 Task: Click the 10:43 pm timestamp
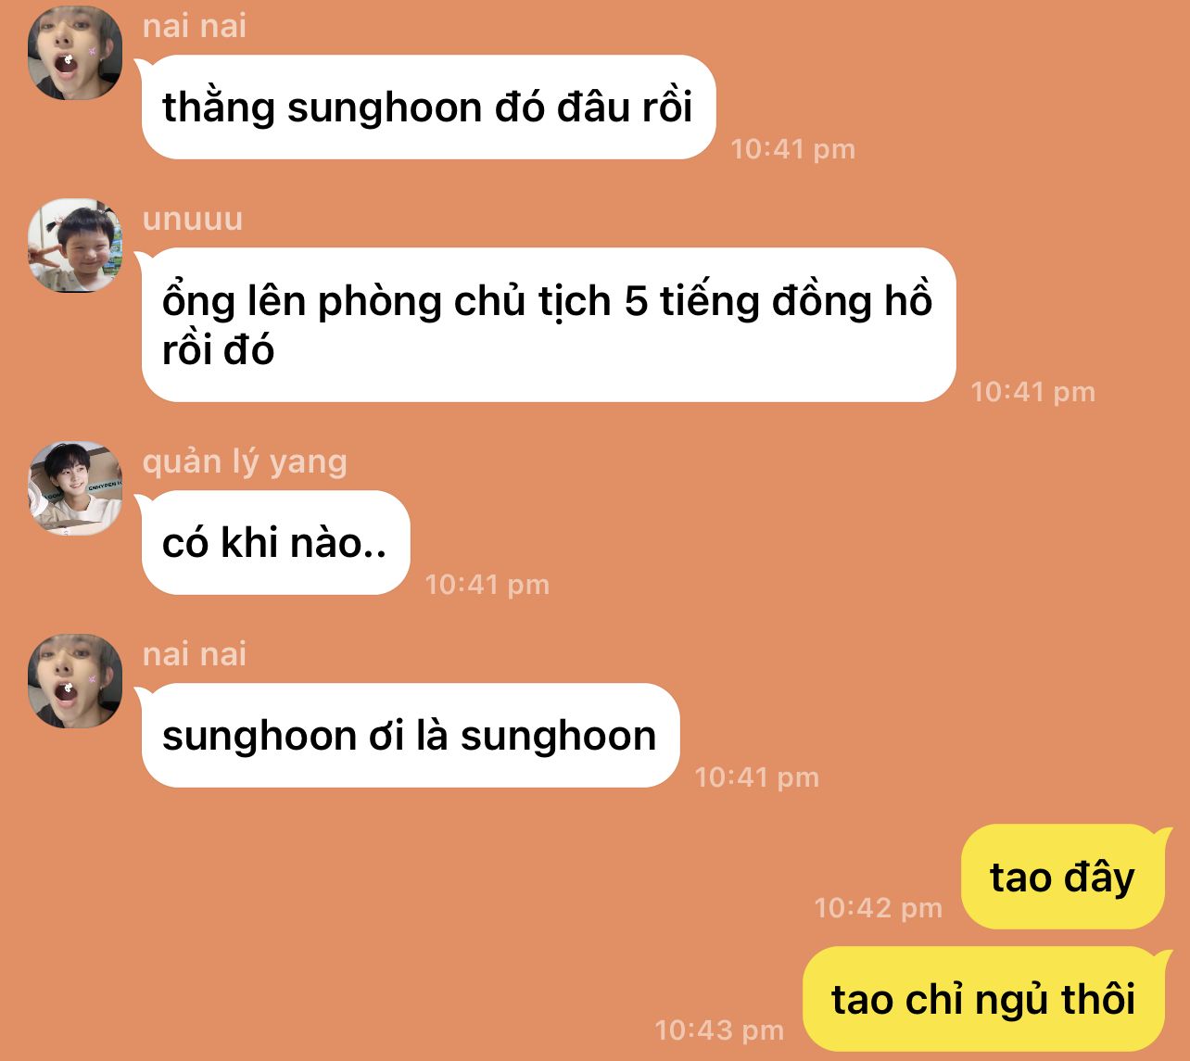(719, 1030)
